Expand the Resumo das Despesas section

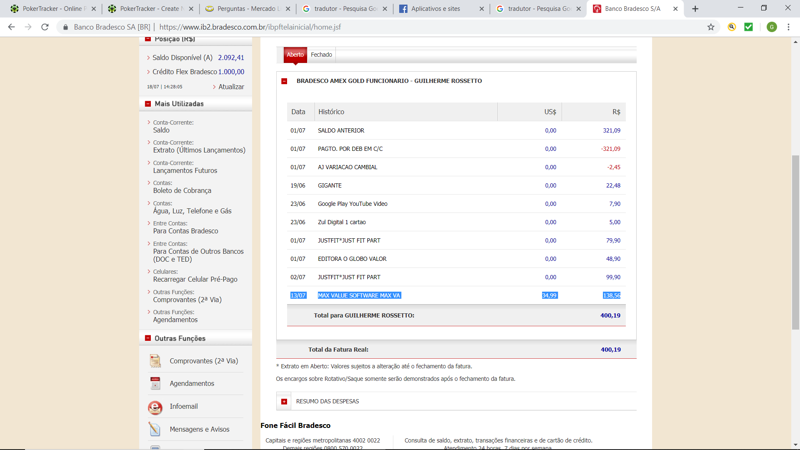point(284,402)
